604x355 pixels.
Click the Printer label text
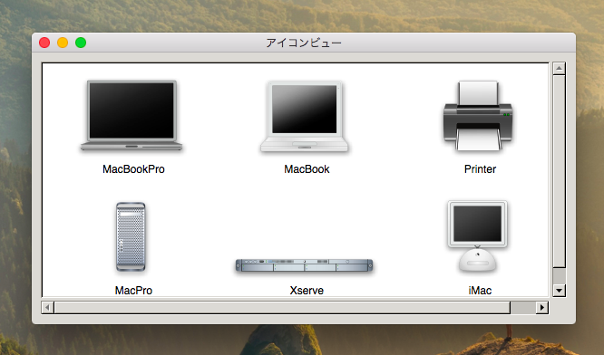pos(480,169)
